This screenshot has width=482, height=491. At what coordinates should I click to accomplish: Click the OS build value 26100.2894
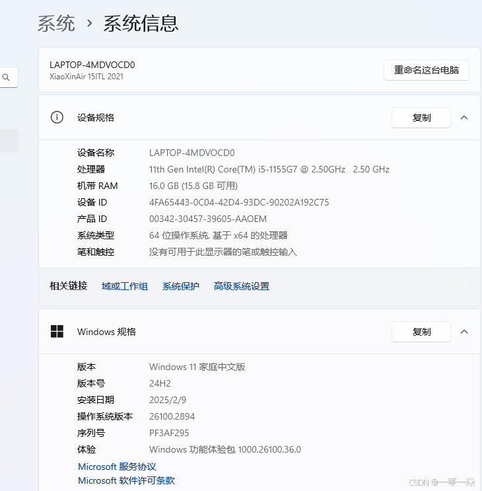click(x=172, y=416)
